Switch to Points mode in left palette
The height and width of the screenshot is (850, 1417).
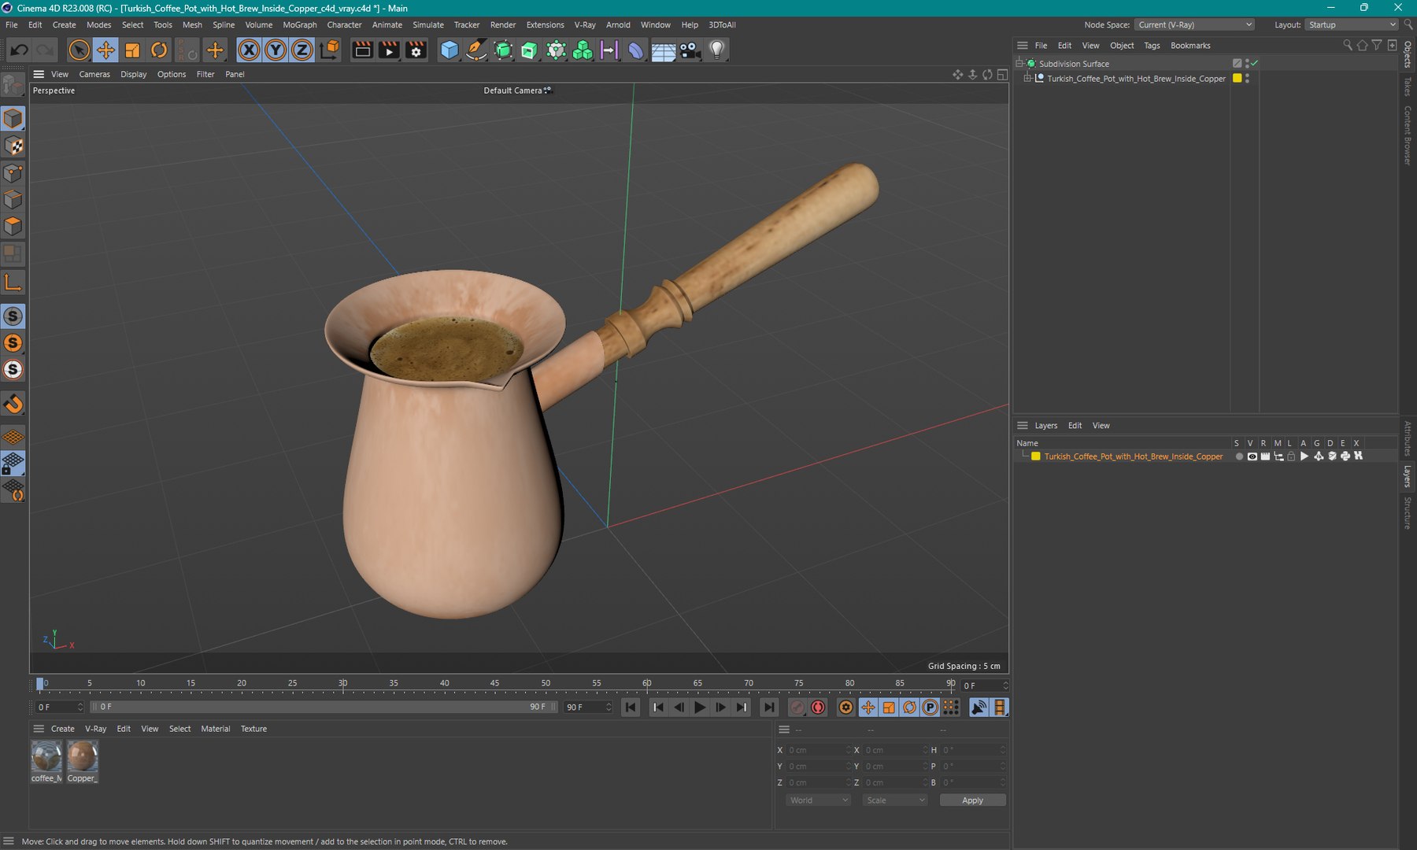[13, 173]
